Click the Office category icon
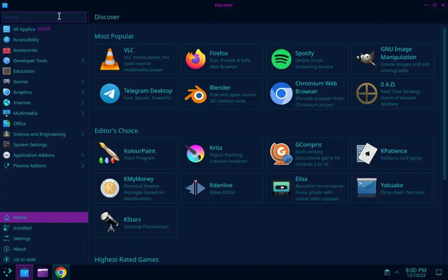Viewport: 448px width, 280px height. click(x=7, y=124)
